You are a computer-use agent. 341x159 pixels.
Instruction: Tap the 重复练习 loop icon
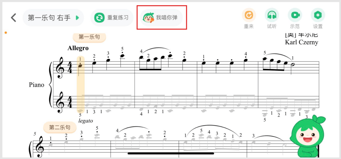coord(99,18)
